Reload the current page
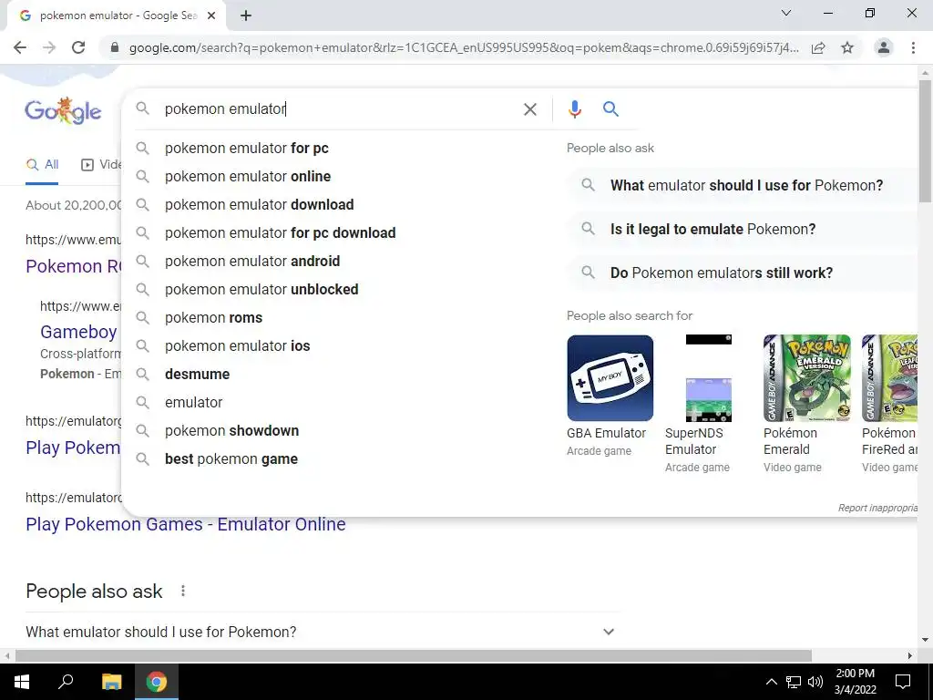 [x=78, y=47]
